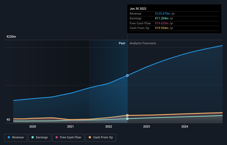Viewport: 227px width, 145px height.
Task: Click the Analysts Forecasts label
Action: (x=143, y=43)
